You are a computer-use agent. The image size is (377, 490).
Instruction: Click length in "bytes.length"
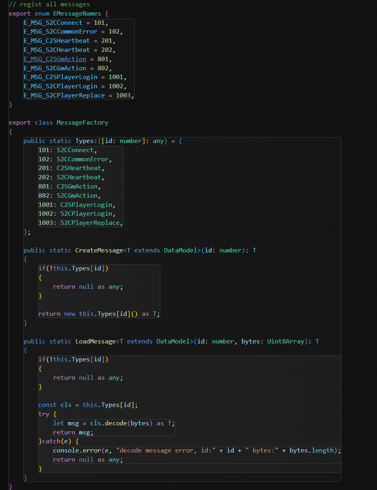pos(323,450)
